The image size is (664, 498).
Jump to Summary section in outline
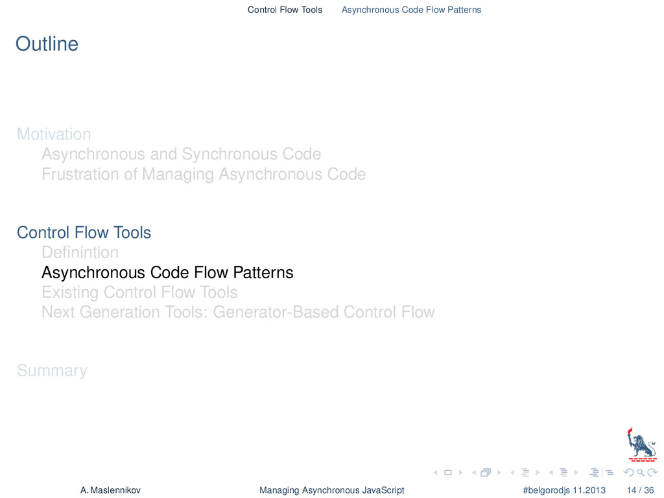(x=52, y=370)
